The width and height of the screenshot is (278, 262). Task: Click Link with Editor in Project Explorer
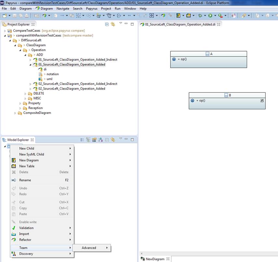point(113,24)
